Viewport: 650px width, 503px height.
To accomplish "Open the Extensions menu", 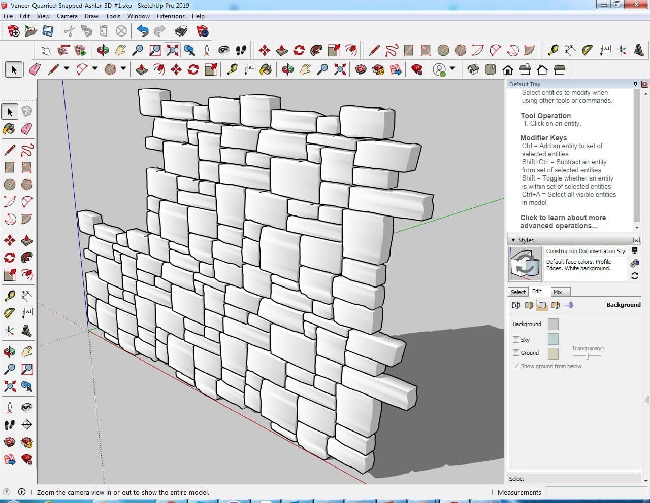I will 171,16.
